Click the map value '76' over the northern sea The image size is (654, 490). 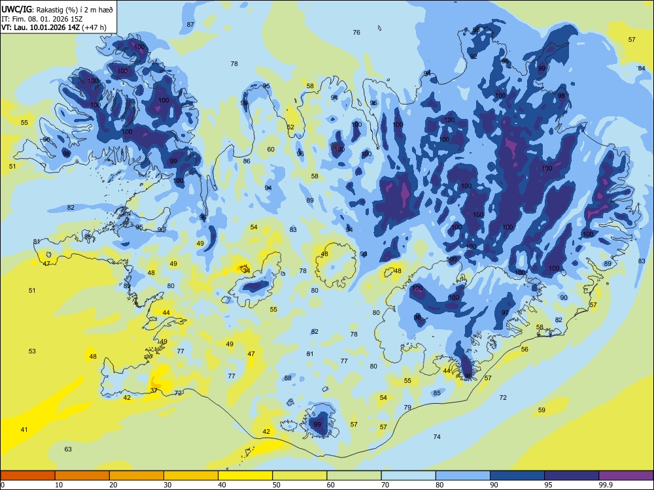[356, 32]
